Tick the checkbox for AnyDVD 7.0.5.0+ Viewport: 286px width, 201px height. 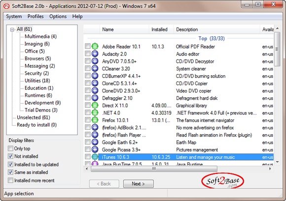pyautogui.click(x=88, y=61)
